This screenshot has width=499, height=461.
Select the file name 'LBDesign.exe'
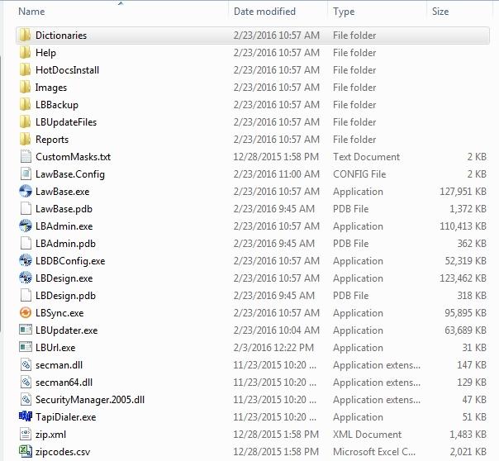point(64,278)
